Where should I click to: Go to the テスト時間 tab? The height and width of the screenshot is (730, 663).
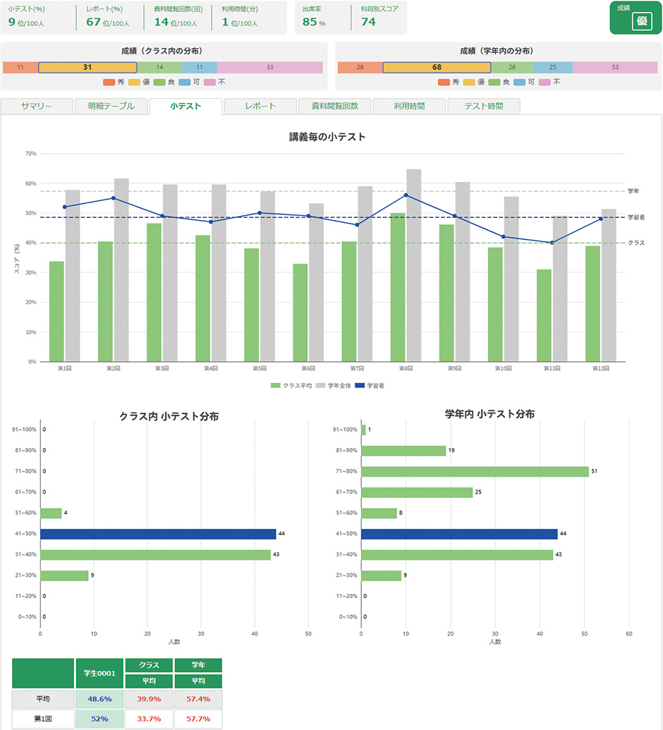coord(484,107)
